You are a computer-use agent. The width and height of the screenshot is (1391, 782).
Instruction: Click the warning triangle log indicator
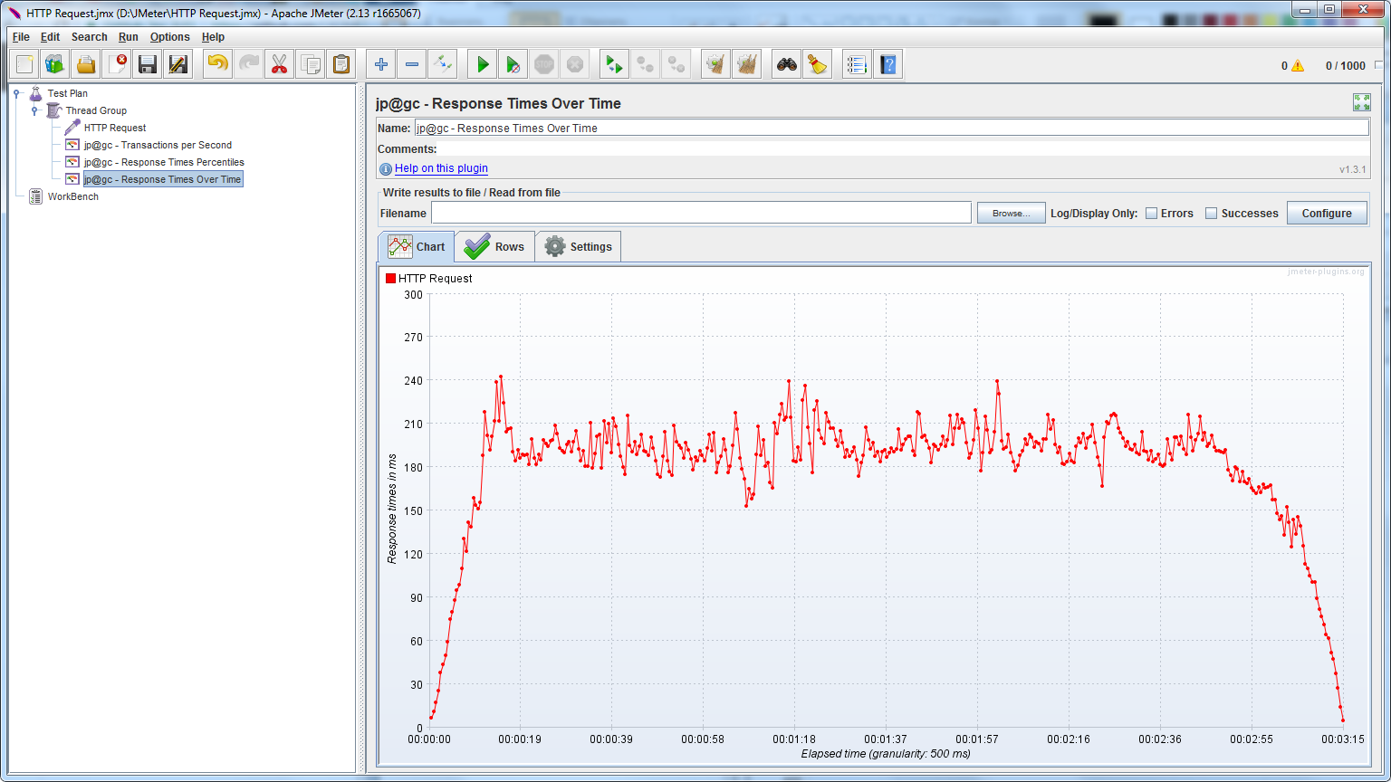1298,65
